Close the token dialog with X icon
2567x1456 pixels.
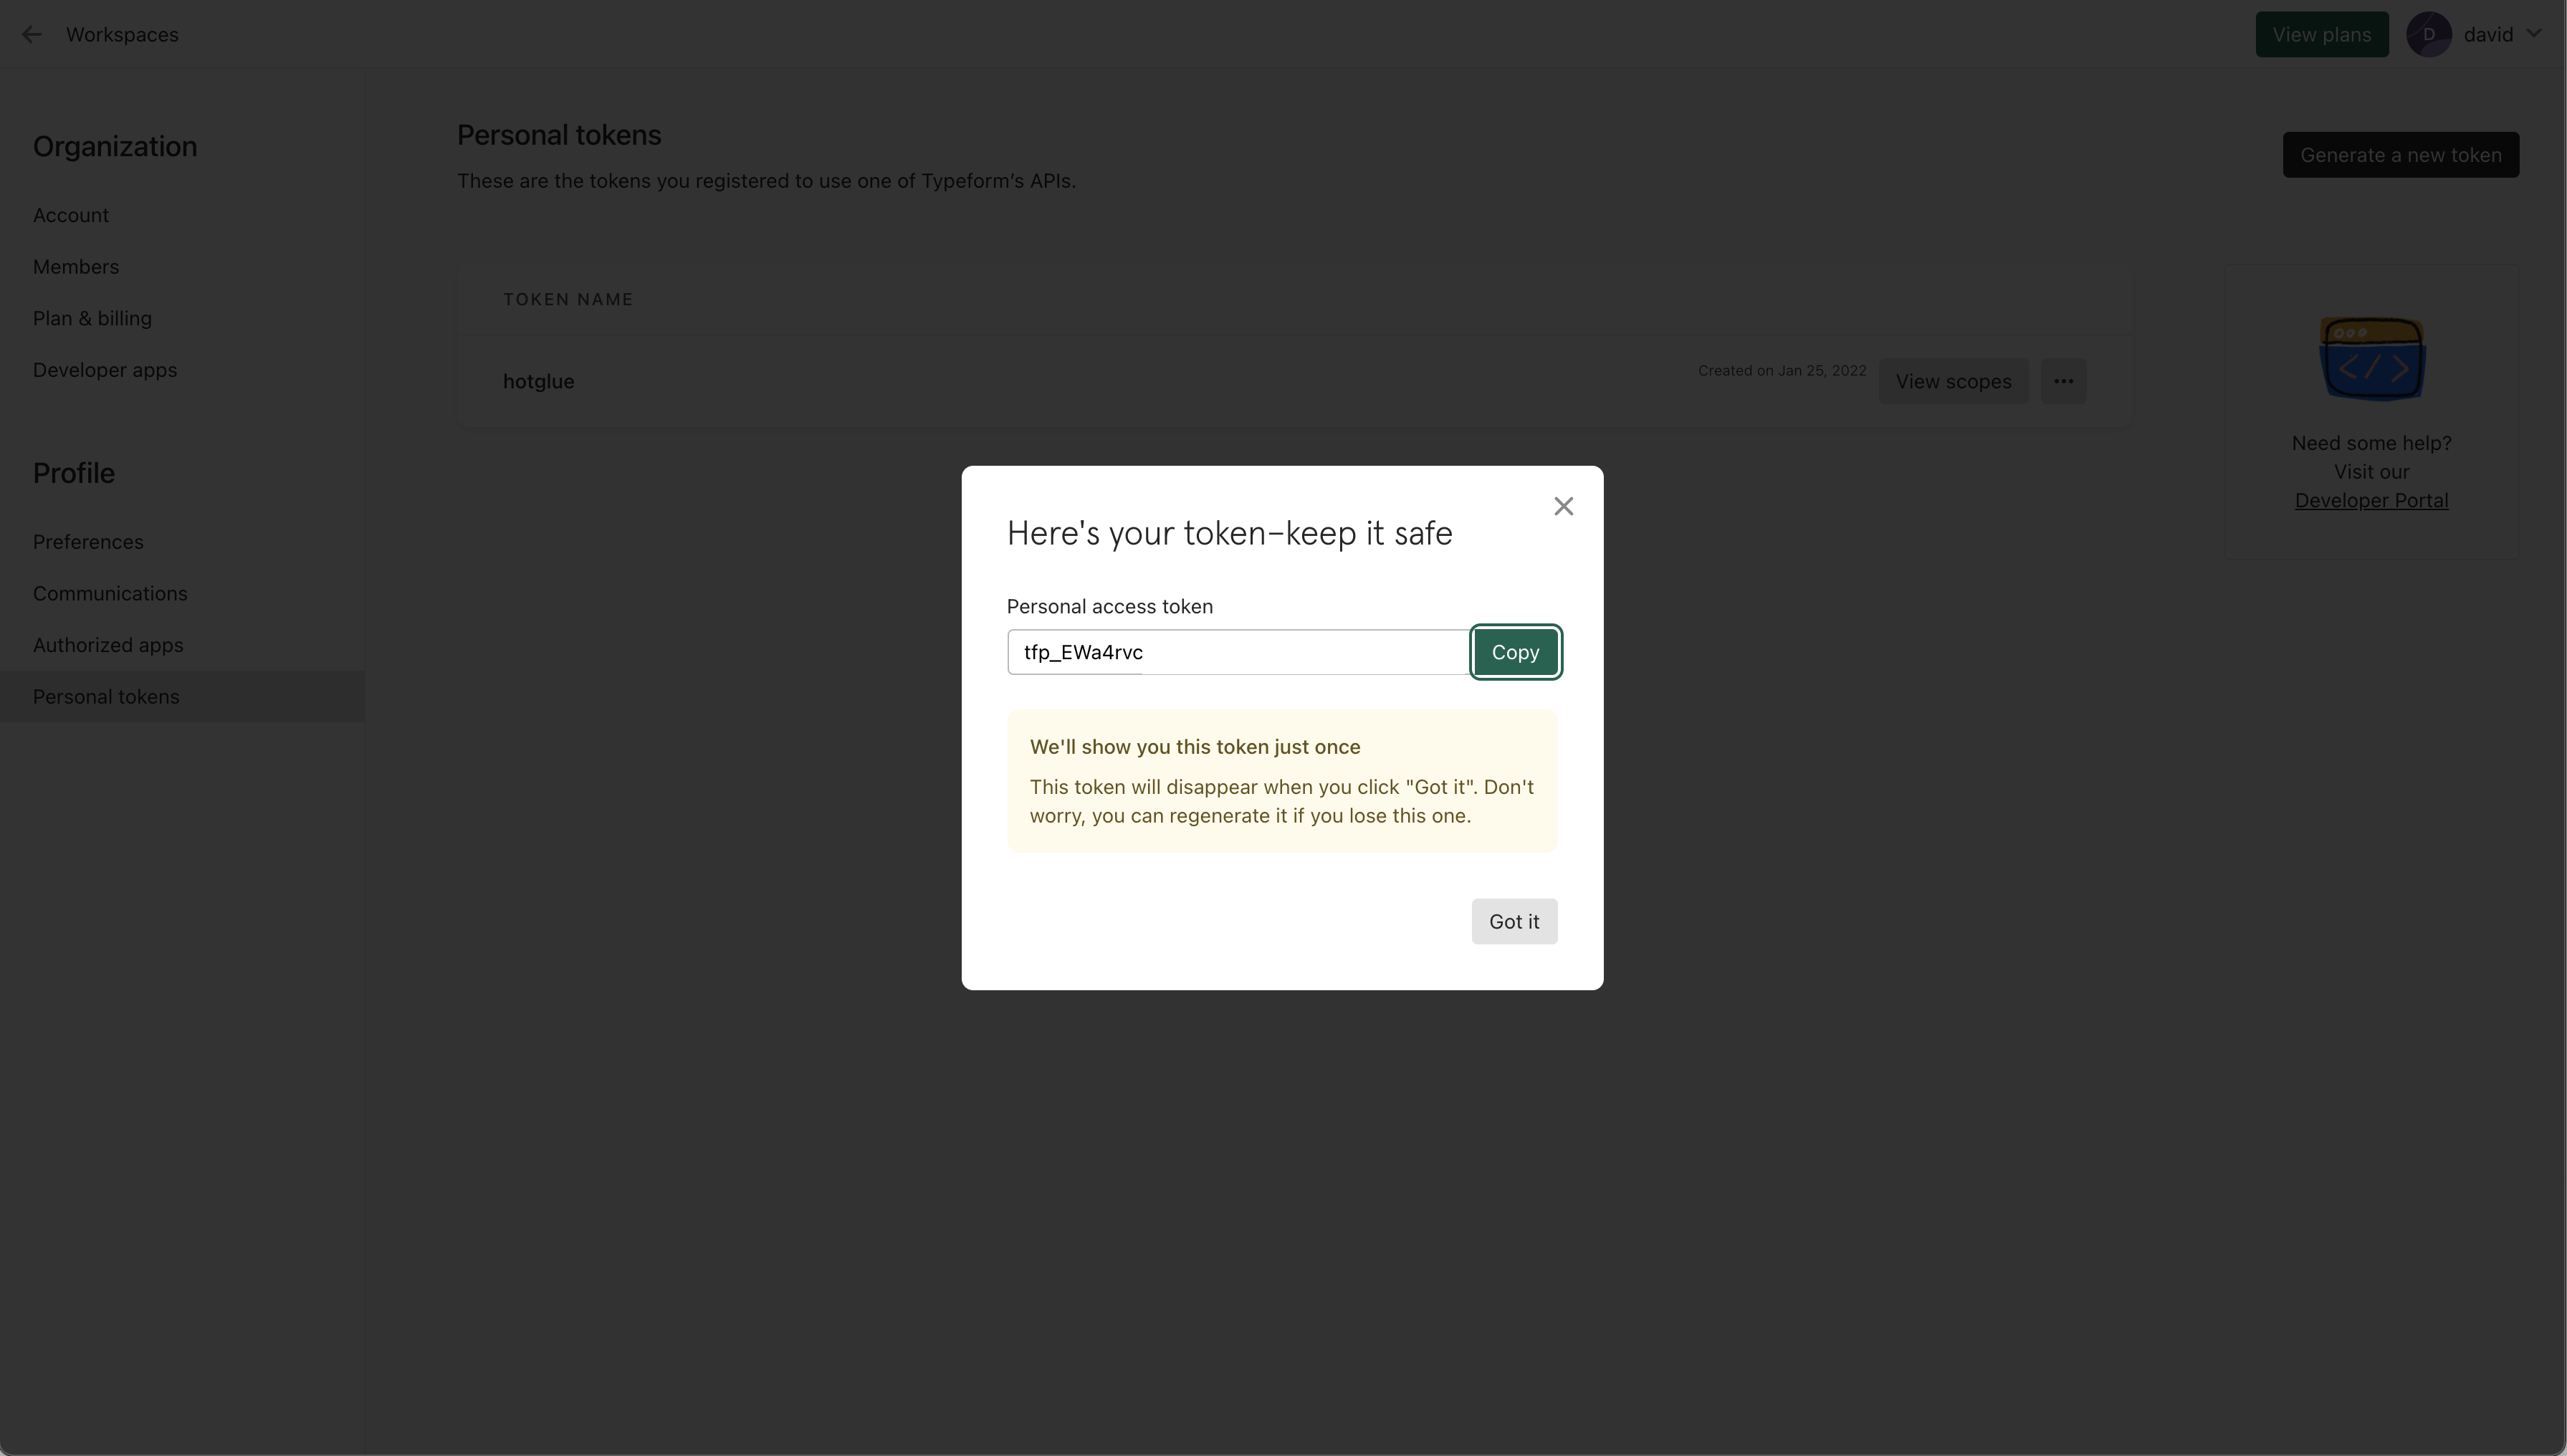1563,506
